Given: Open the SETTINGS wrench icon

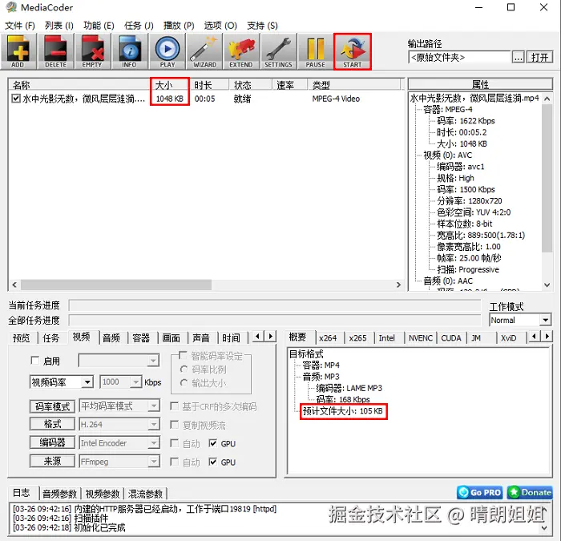Looking at the screenshot, I should [279, 51].
